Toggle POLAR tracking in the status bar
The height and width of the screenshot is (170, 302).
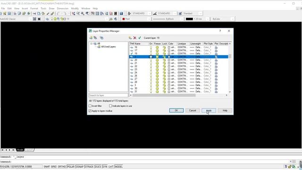pos(71,167)
